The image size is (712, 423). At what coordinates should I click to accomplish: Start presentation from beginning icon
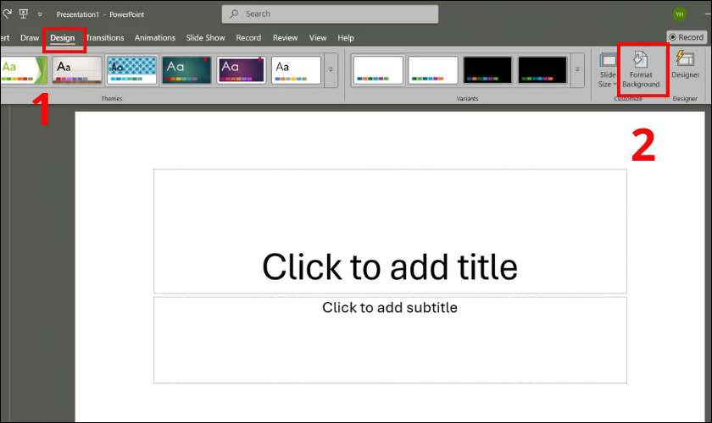[x=23, y=14]
